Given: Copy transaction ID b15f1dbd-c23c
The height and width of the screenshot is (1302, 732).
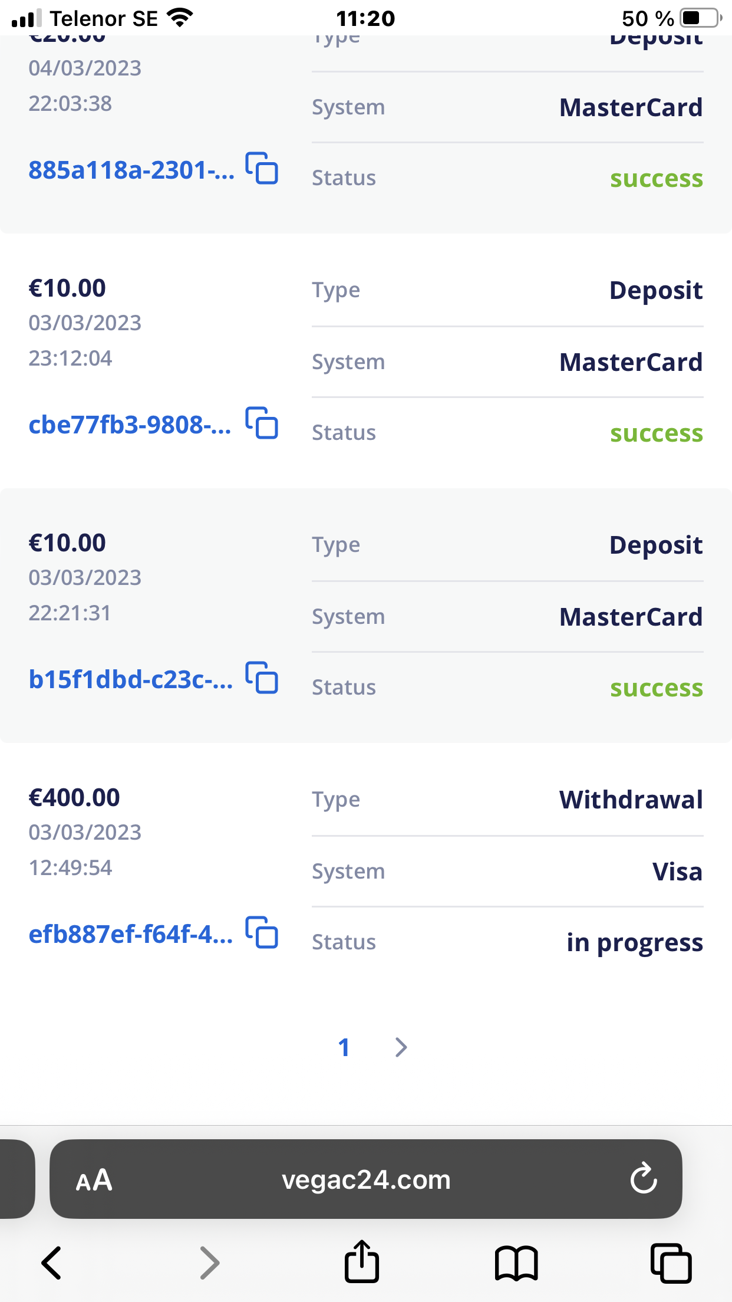Looking at the screenshot, I should (x=262, y=678).
